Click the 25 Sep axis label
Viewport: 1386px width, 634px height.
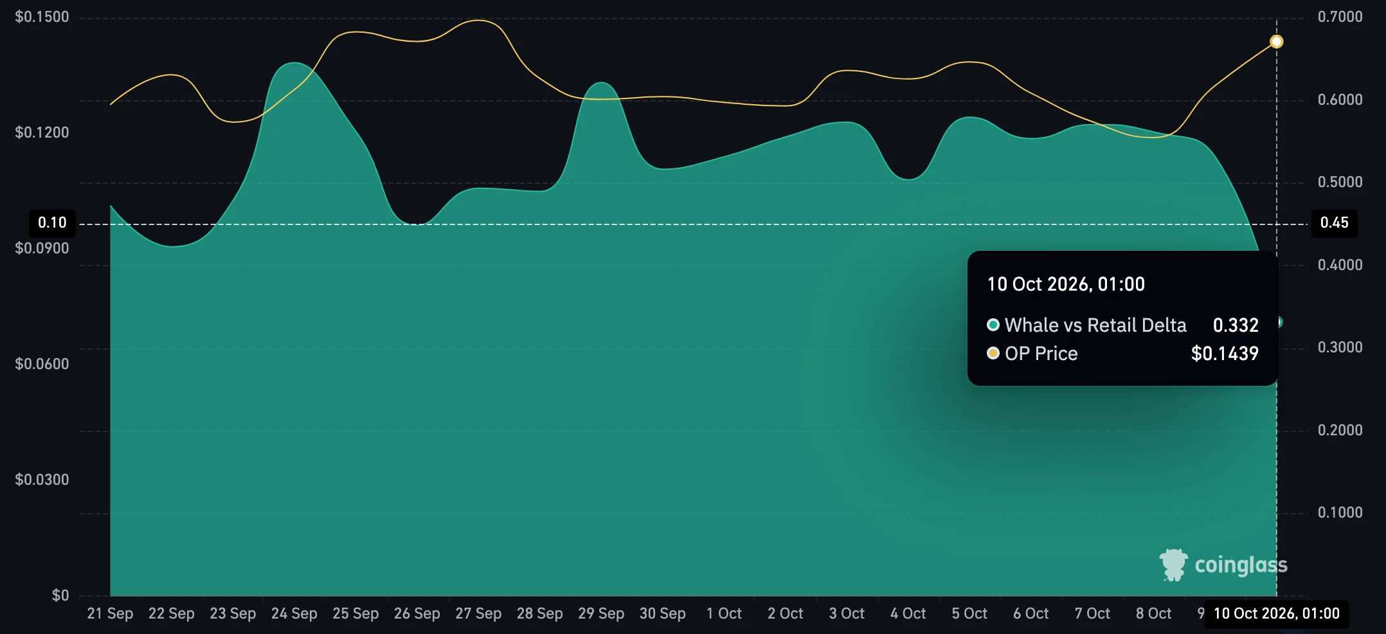[355, 613]
